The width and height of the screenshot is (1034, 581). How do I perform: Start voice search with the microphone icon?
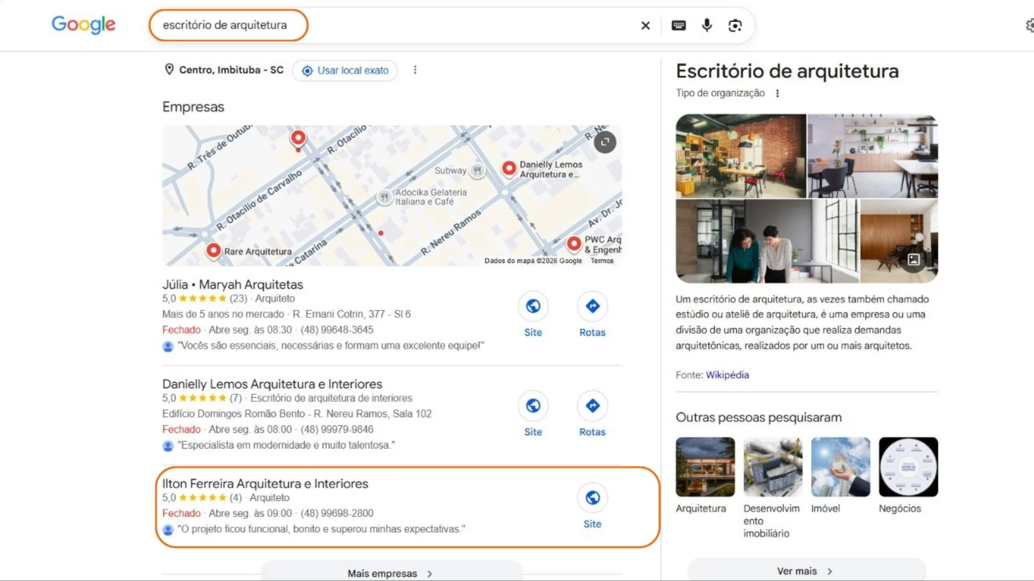tap(707, 25)
